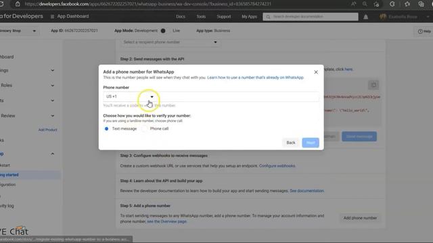Expand the Roles sidebar section chevron
The image size is (433, 243).
click(x=53, y=86)
